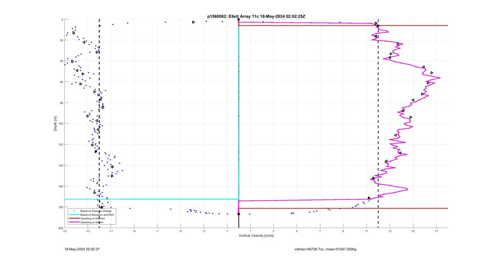
Task: Click the timestamp '18-May-2024 05:02:37' footer text
Action: [x=83, y=249]
